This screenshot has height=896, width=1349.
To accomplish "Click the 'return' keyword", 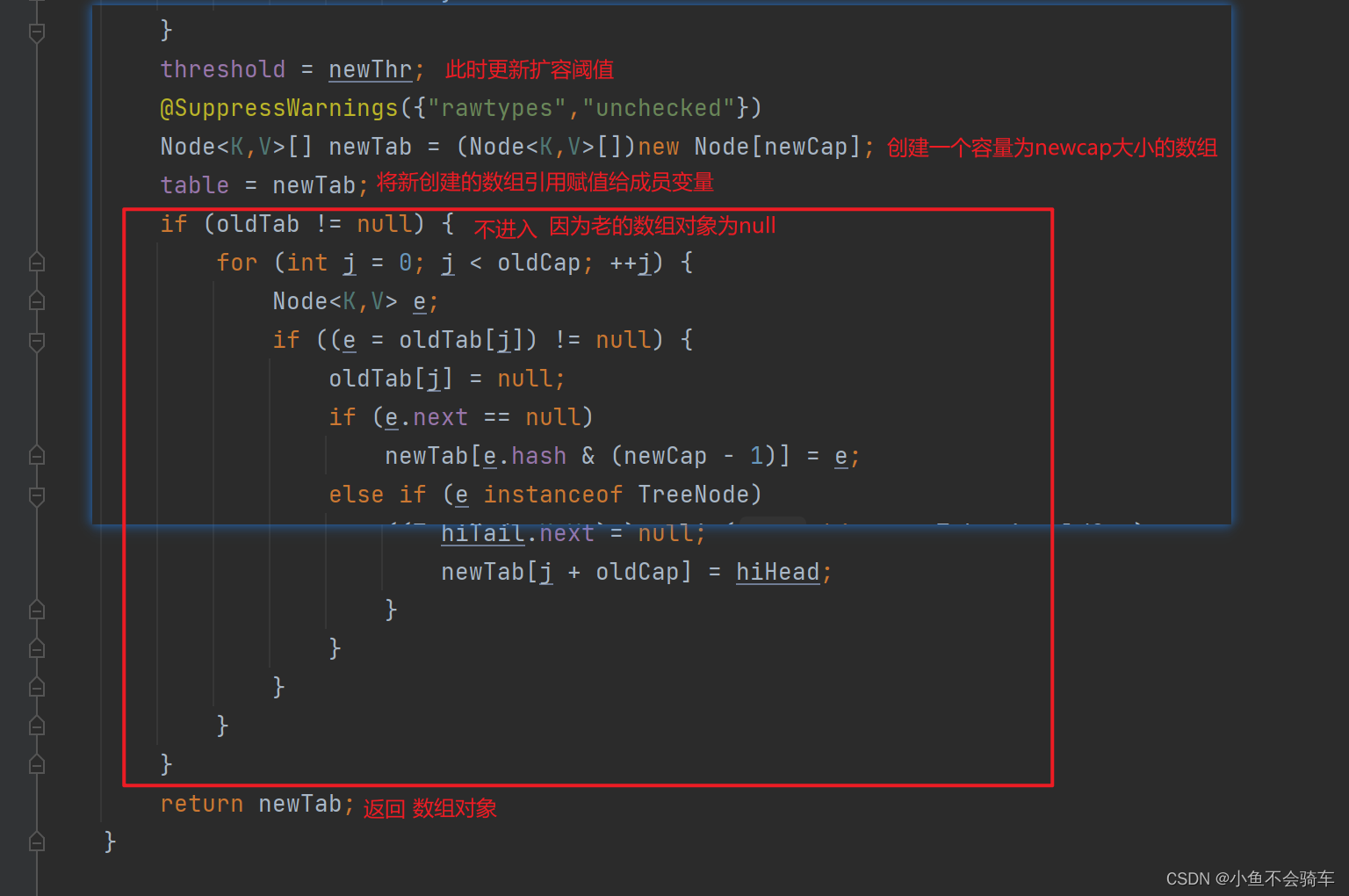I will 202,804.
